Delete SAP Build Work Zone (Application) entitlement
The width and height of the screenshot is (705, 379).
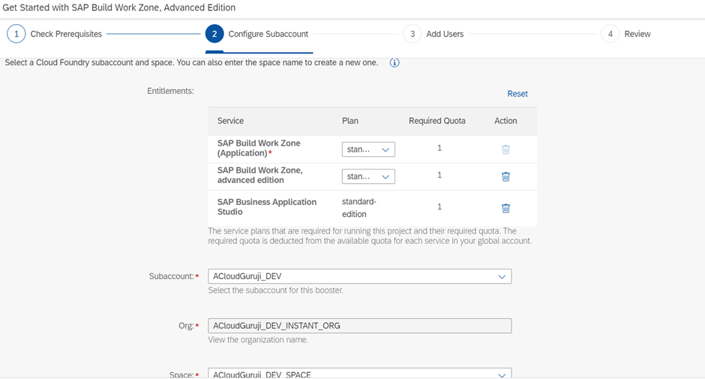(x=505, y=149)
